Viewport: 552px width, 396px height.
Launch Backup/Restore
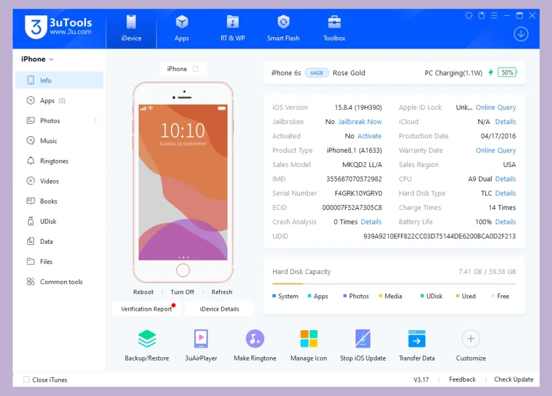tap(147, 343)
